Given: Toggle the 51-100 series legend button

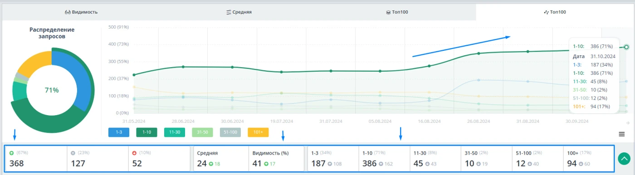Looking at the screenshot, I should point(230,132).
